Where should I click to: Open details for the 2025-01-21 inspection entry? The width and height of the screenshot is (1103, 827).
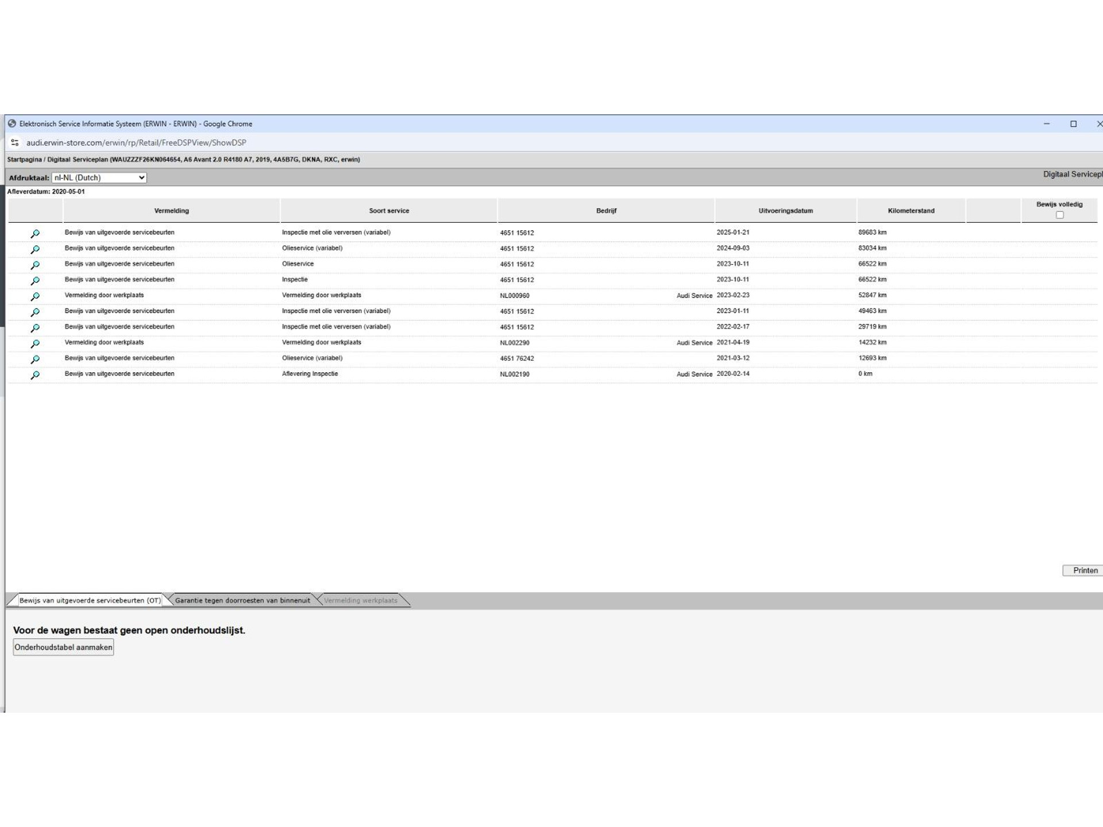pyautogui.click(x=35, y=234)
